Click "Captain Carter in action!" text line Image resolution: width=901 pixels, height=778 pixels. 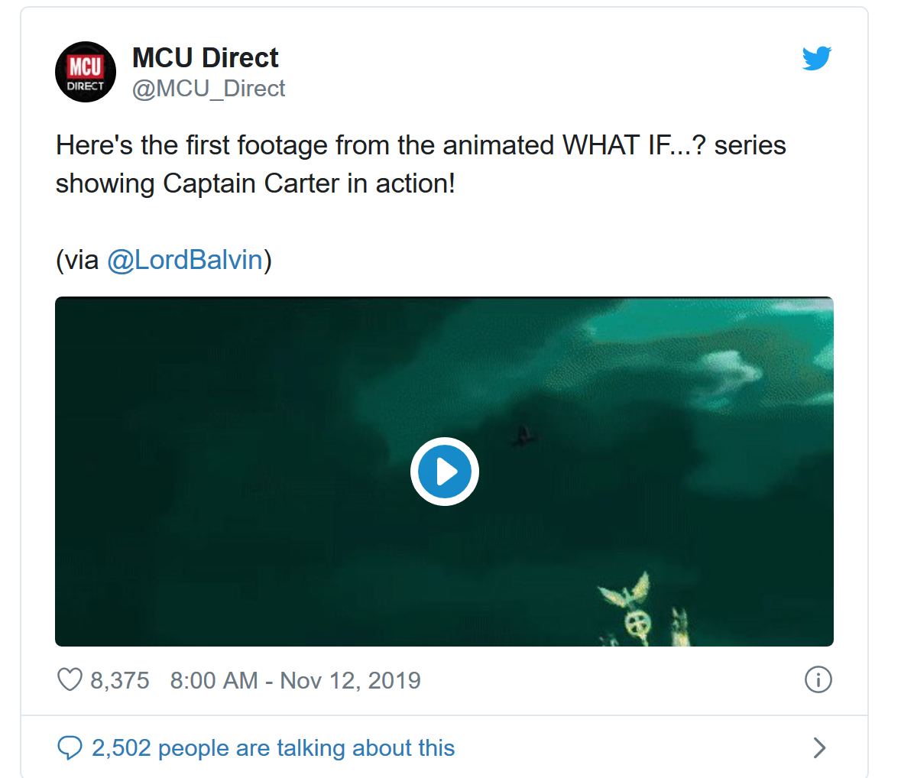[x=309, y=183]
